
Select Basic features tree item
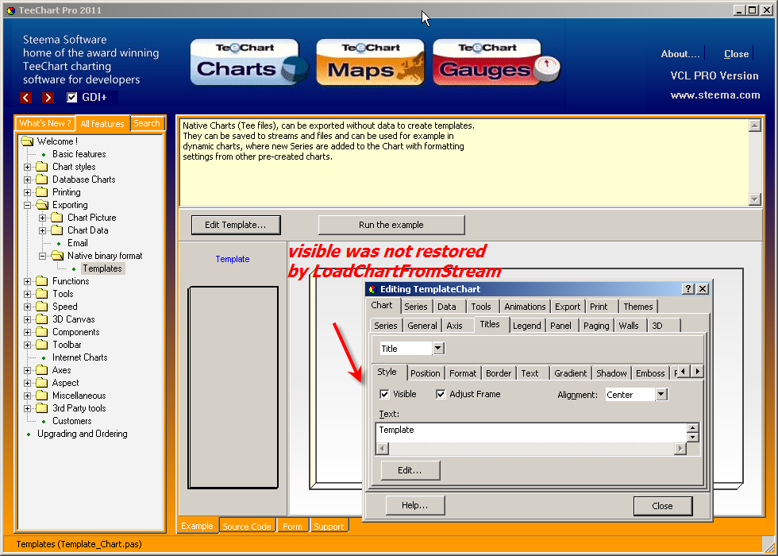[x=79, y=154]
